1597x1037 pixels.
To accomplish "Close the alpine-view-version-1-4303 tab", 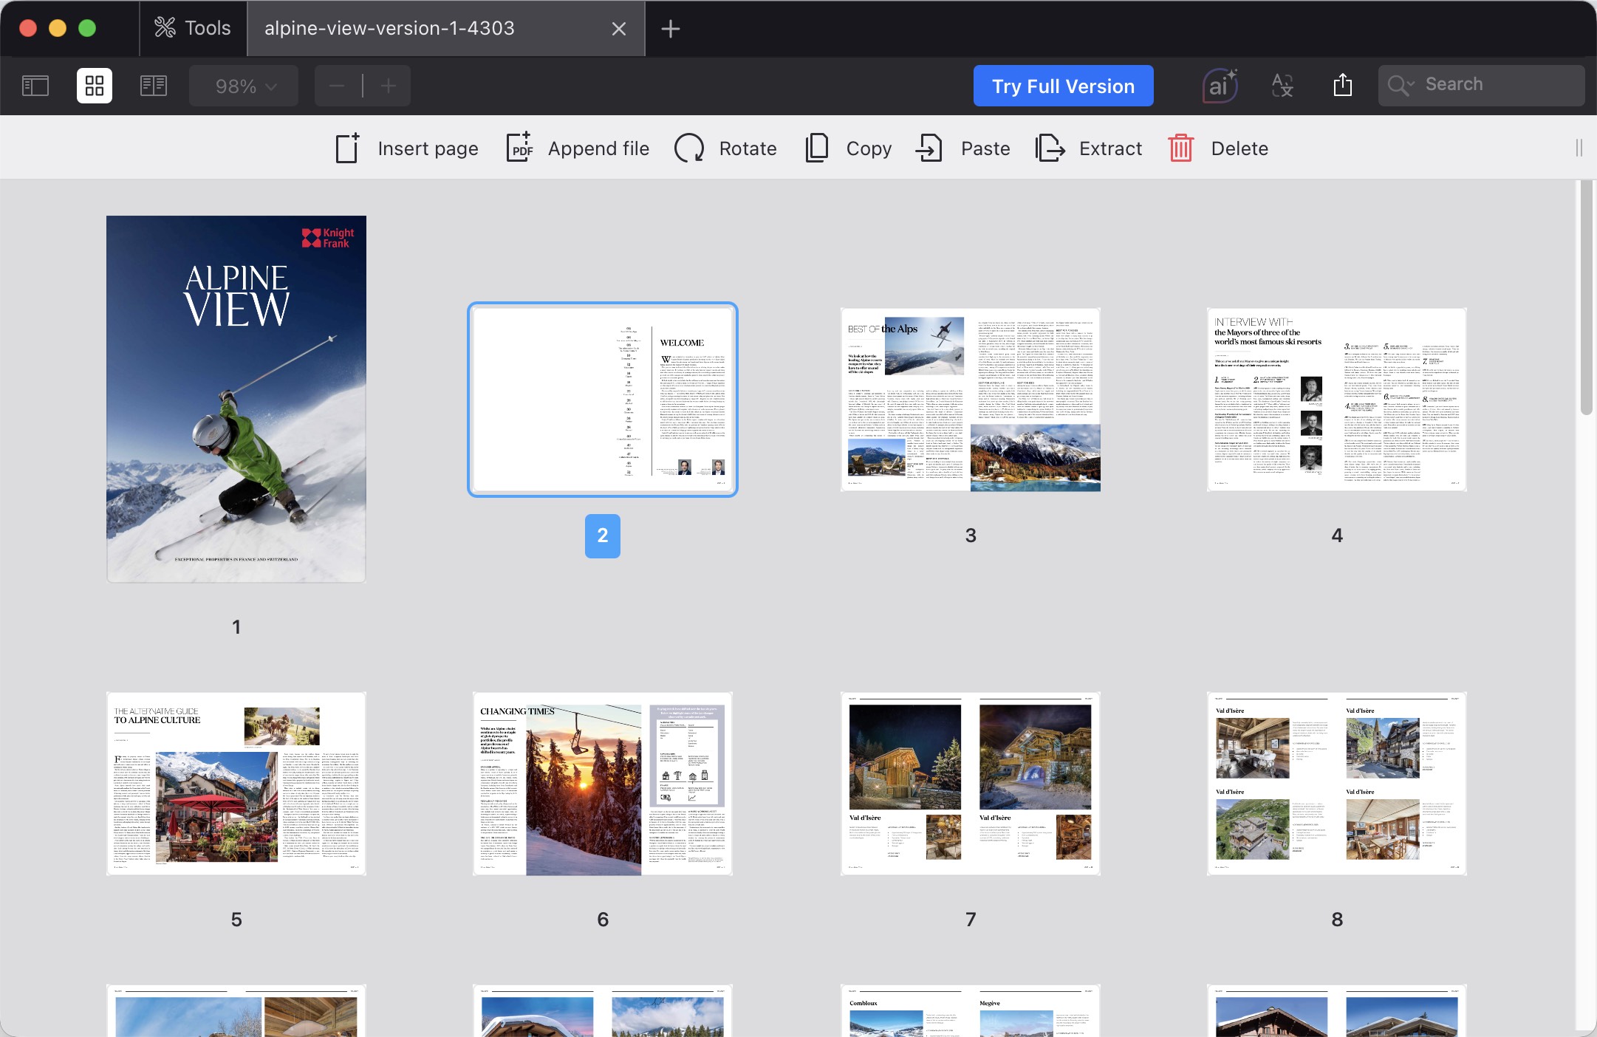I will [x=619, y=29].
